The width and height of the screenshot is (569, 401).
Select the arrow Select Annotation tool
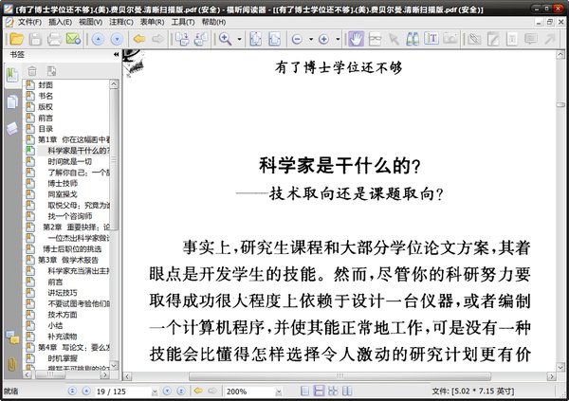pos(395,39)
